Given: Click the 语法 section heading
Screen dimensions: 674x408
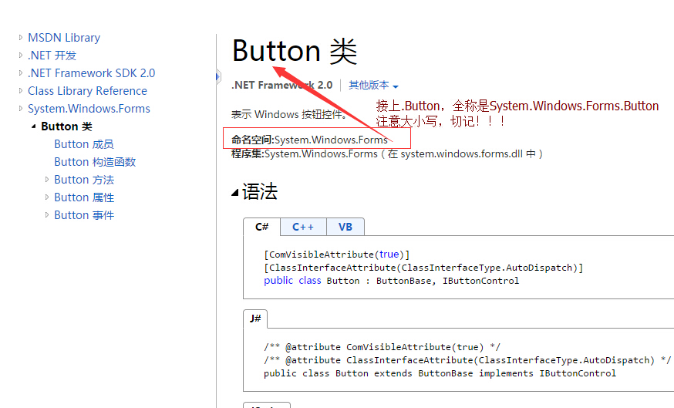Looking at the screenshot, I should pyautogui.click(x=260, y=192).
